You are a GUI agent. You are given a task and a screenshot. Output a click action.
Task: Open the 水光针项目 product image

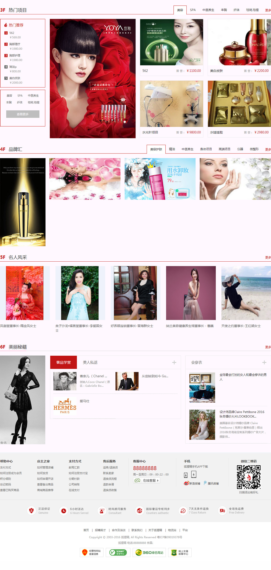coord(172,104)
